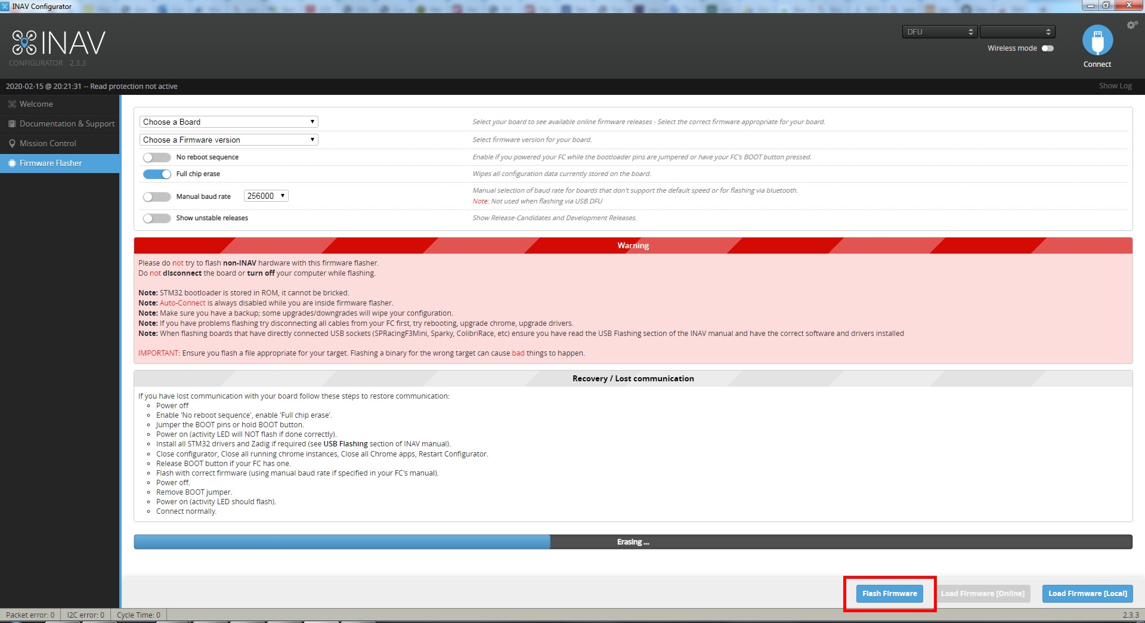Click Load Firmware [Local] button

1087,594
